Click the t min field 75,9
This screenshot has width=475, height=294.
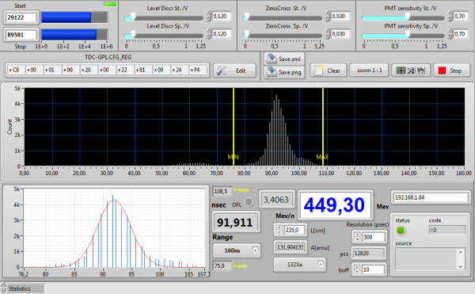click(222, 265)
